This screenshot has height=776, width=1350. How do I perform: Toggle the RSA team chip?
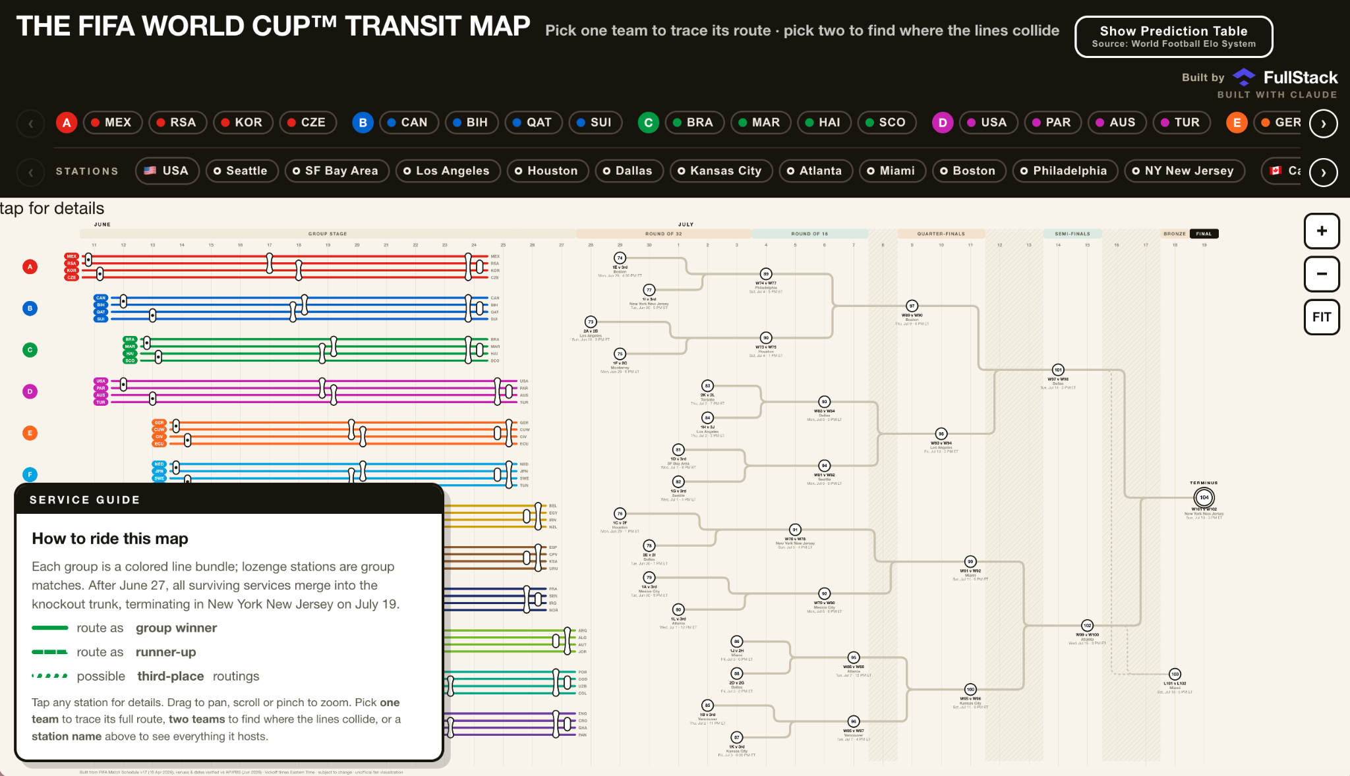click(x=177, y=123)
